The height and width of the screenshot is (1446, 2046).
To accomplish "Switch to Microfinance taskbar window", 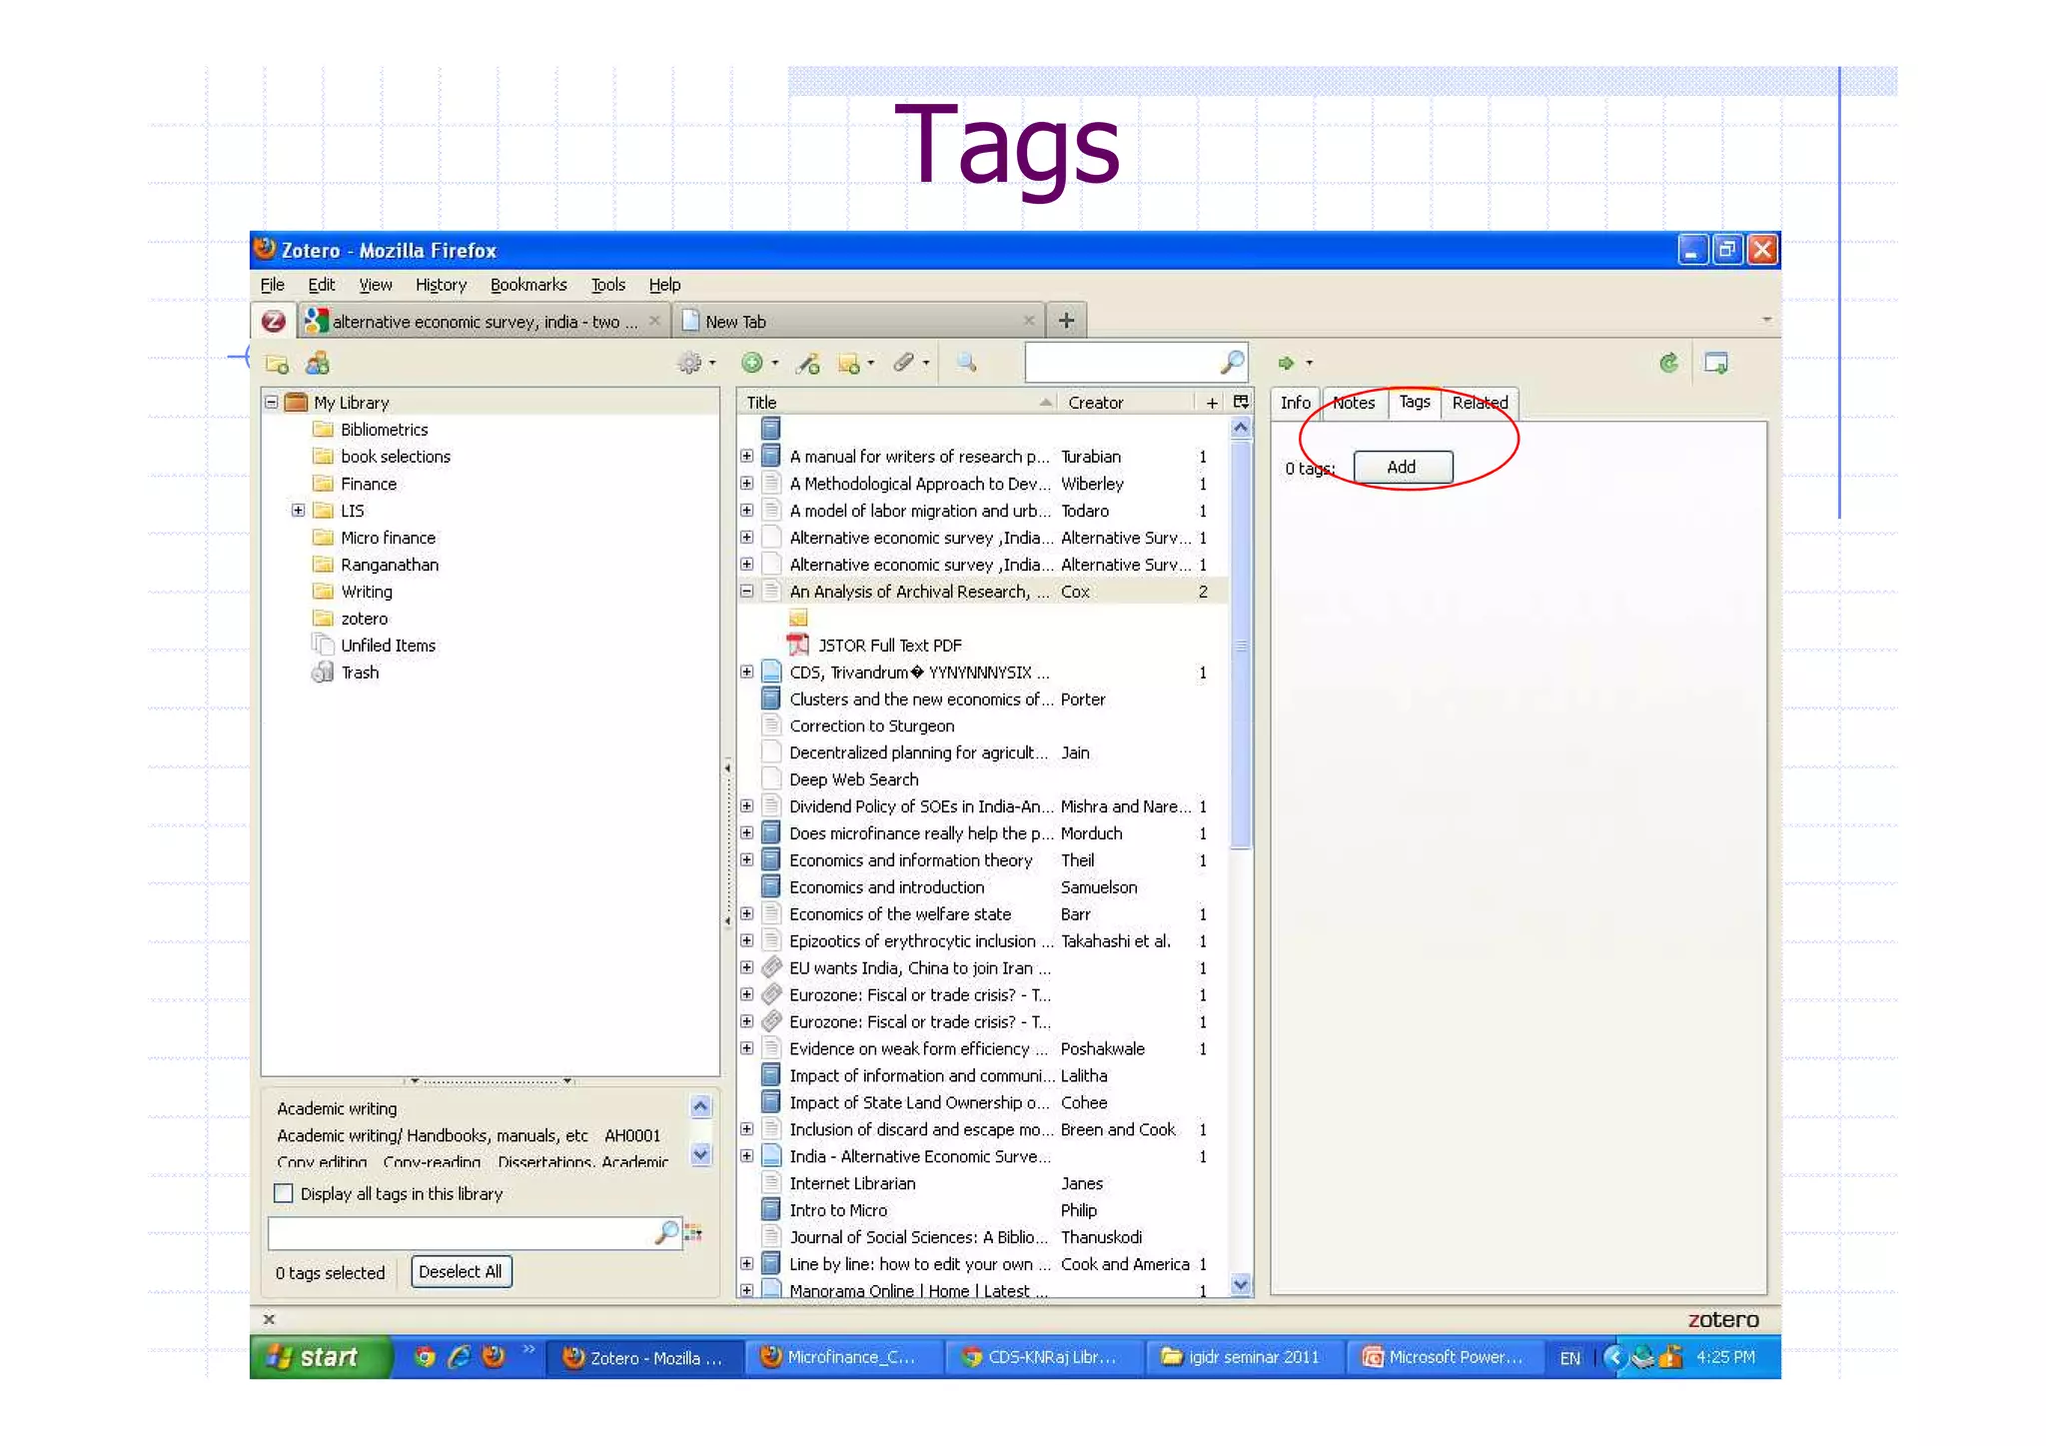I will click(843, 1357).
